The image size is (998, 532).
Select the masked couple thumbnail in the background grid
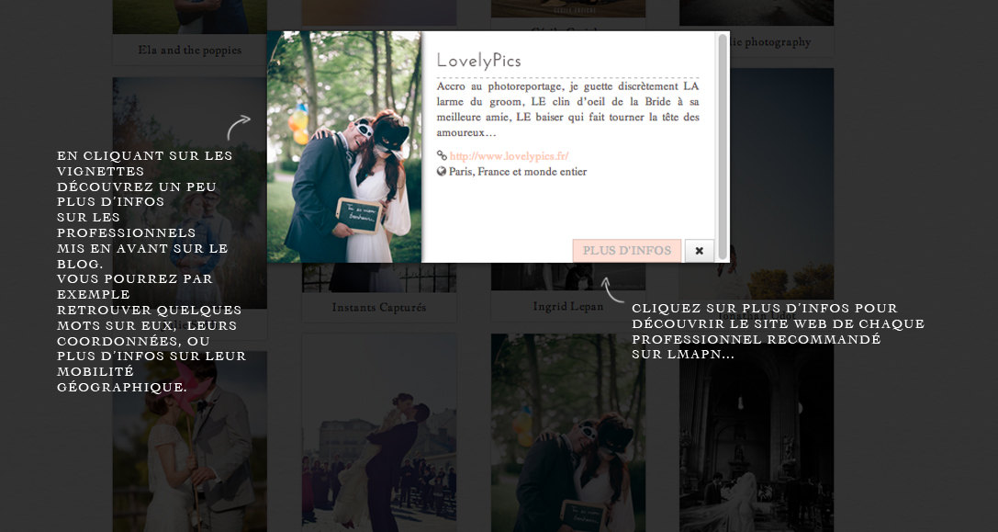pyautogui.click(x=567, y=433)
